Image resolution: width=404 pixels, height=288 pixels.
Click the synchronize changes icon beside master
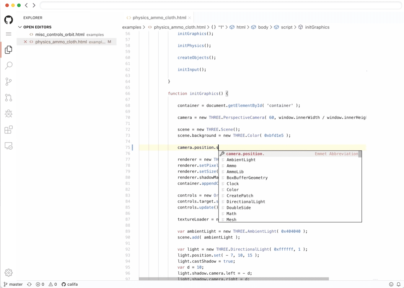click(29, 284)
